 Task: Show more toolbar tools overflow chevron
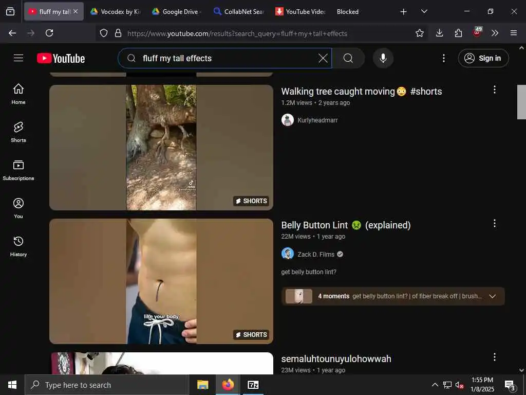[495, 33]
